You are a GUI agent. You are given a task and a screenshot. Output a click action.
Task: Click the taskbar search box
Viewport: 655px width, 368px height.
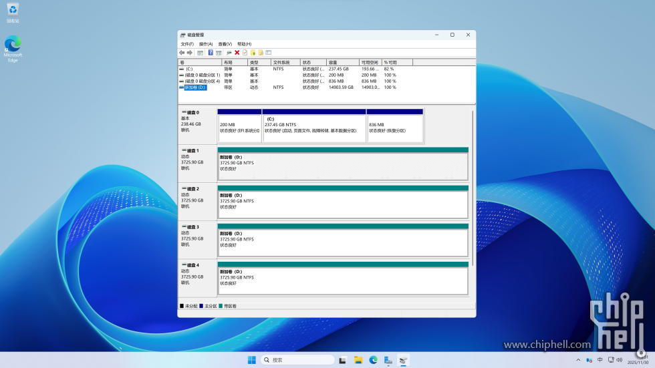pyautogui.click(x=297, y=360)
